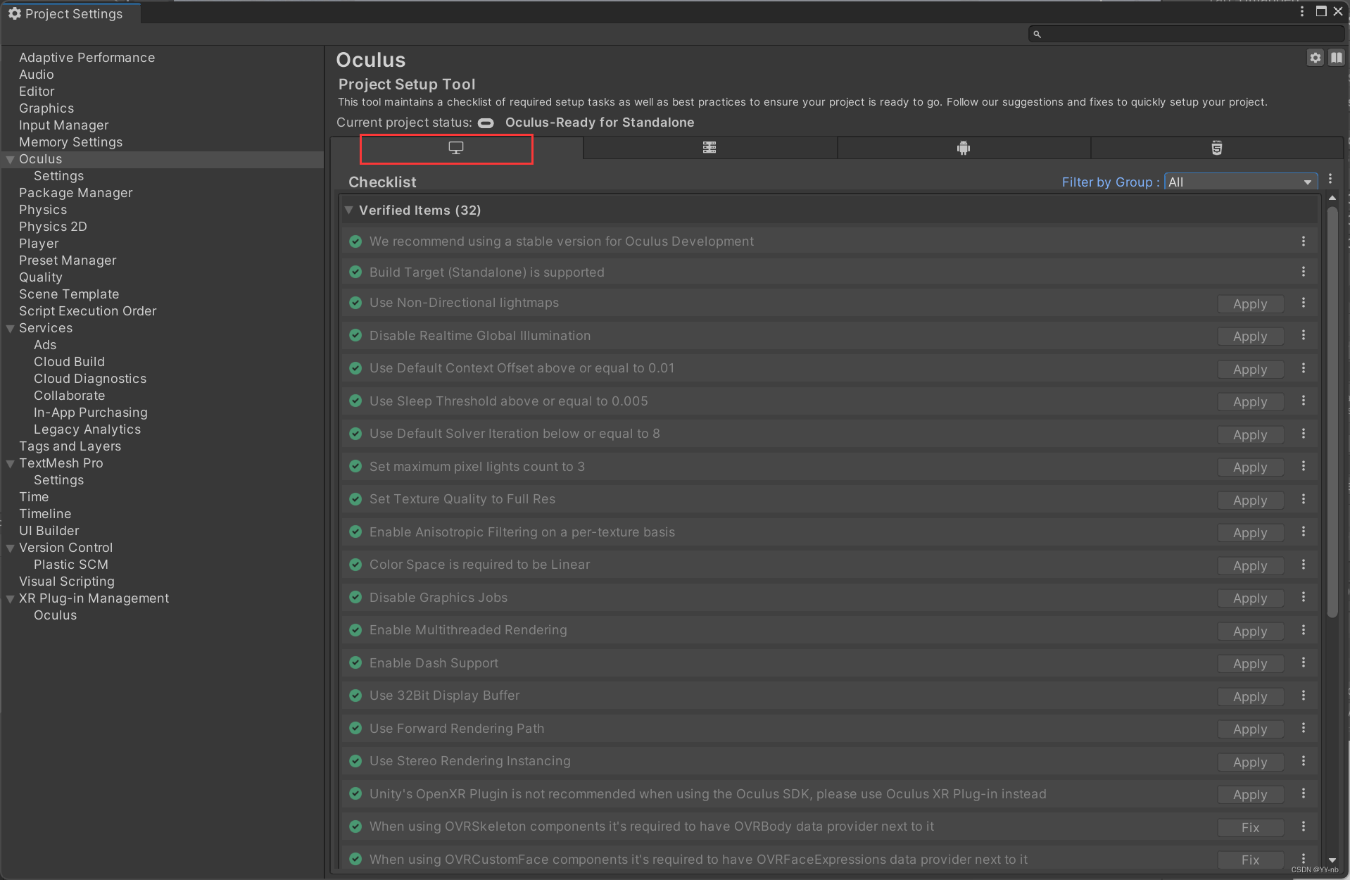Apply Use Non-Directional lightmaps

[1250, 304]
